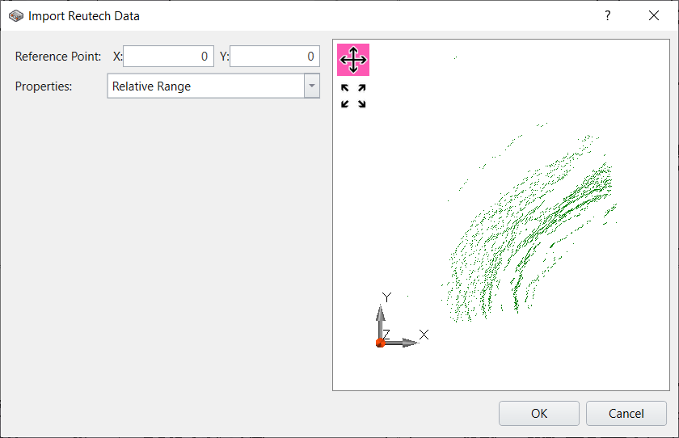Close the Import Reutech Data dialog
679x438 pixels.
coord(654,15)
